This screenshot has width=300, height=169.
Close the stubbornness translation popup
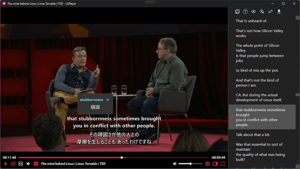coord(108,100)
